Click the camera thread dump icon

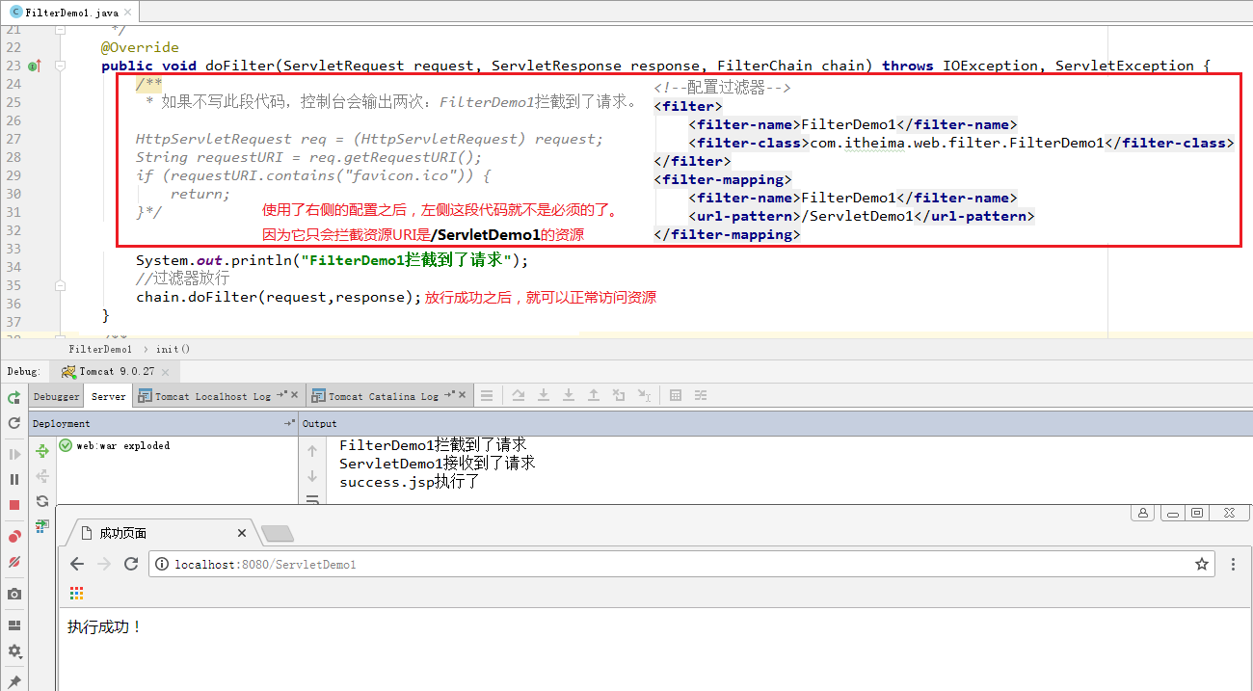[x=13, y=595]
